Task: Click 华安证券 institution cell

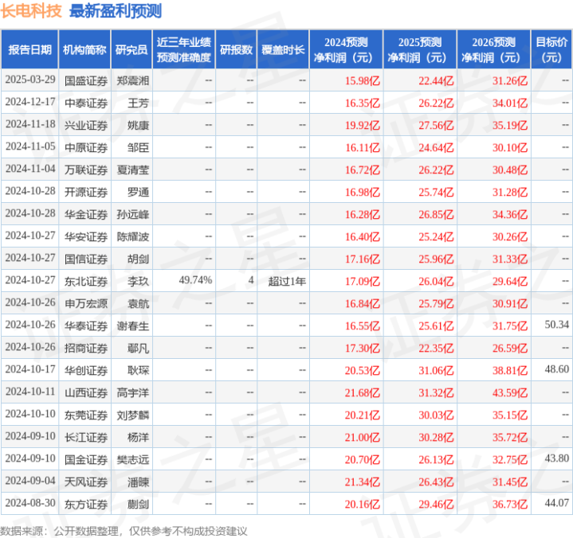Action: (x=86, y=237)
